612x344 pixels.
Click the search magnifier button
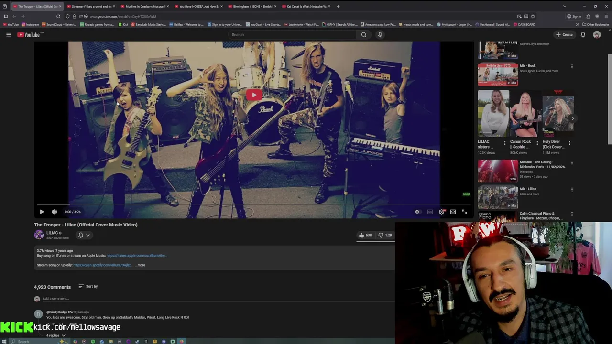pos(364,34)
